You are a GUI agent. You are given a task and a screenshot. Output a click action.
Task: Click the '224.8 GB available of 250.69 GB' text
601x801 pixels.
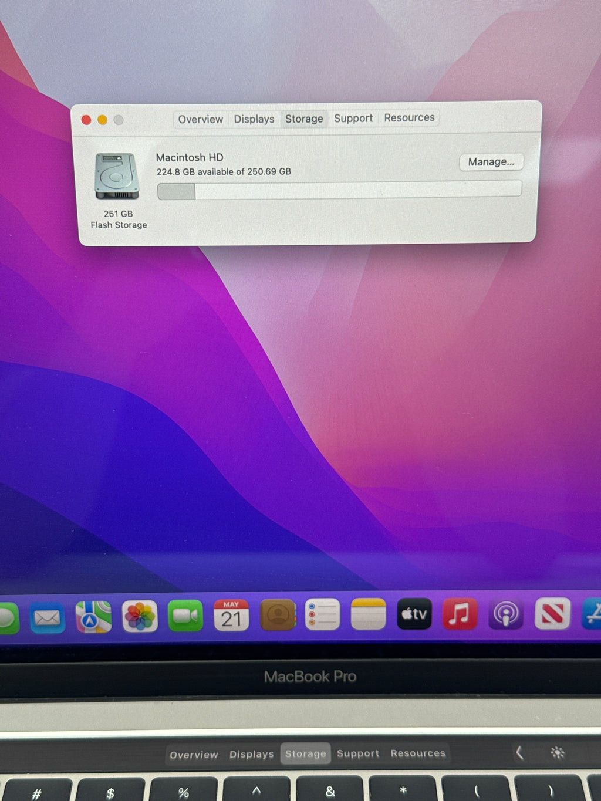point(224,172)
